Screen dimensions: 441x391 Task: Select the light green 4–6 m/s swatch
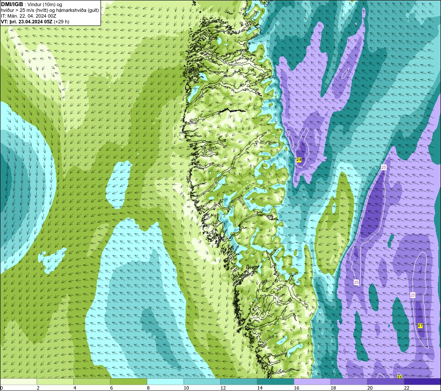tap(92, 381)
